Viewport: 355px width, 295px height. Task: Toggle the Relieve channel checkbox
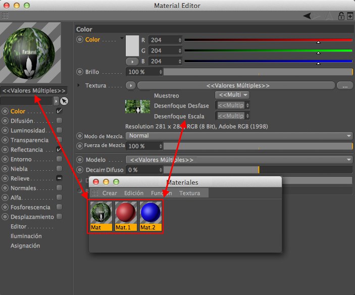click(x=59, y=178)
